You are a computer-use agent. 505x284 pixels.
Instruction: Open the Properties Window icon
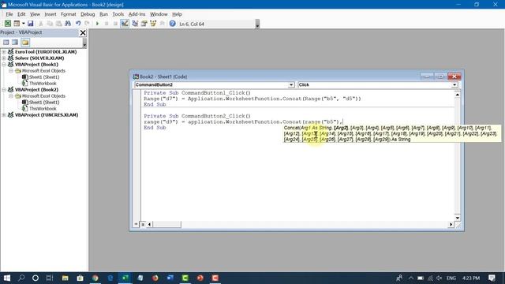pos(144,24)
